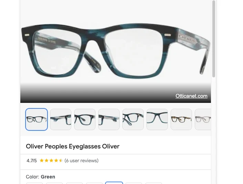Click the Oliver Peoples Eyeglasses Oliver title
This screenshot has width=243, height=184.
[72, 146]
